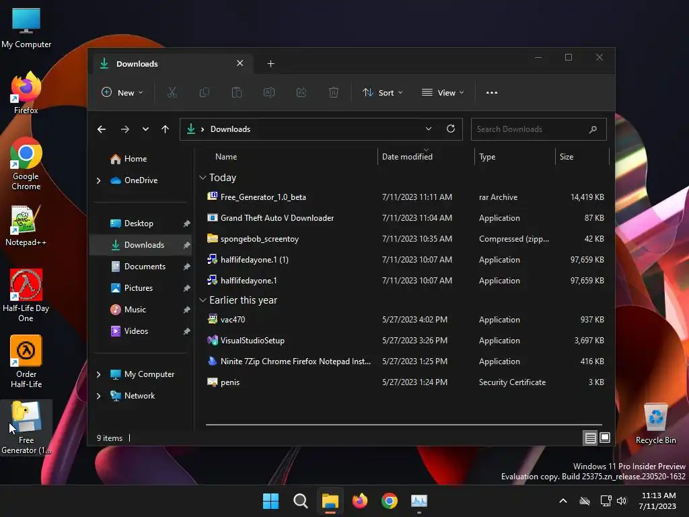Open the volume control in system tray
Screen dimensions: 689x517
622,501
